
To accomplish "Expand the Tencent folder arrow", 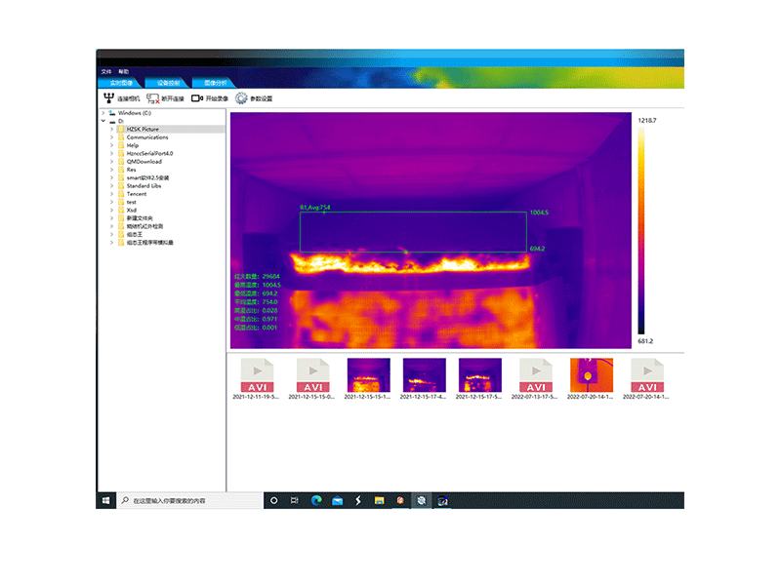I will [111, 194].
